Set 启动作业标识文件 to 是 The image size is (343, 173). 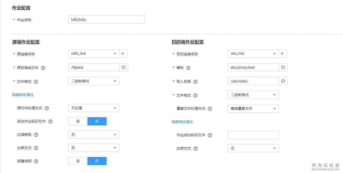point(78,121)
